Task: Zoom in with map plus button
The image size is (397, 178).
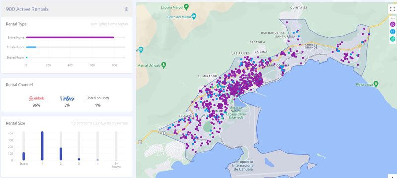Action: [x=392, y=176]
